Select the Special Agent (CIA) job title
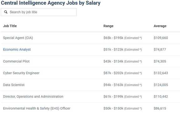180x114 pixels. pos(18,38)
